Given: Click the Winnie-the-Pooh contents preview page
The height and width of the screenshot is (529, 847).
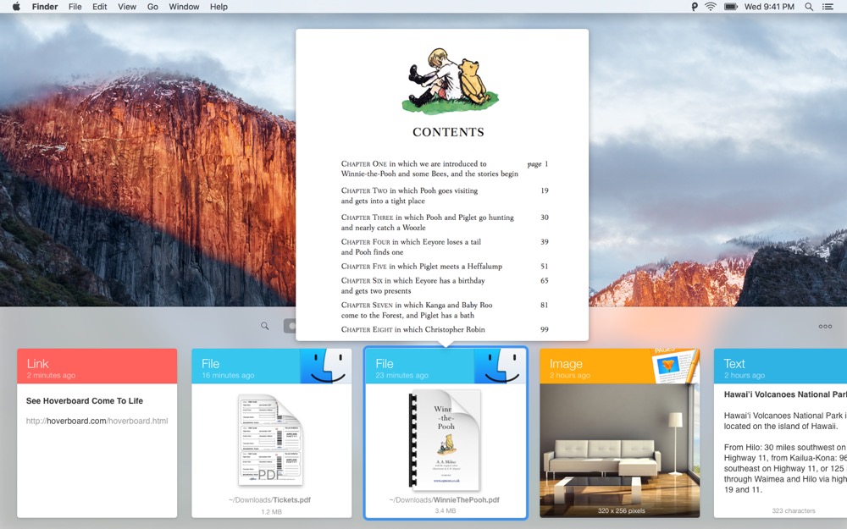Looking at the screenshot, I should tap(442, 185).
